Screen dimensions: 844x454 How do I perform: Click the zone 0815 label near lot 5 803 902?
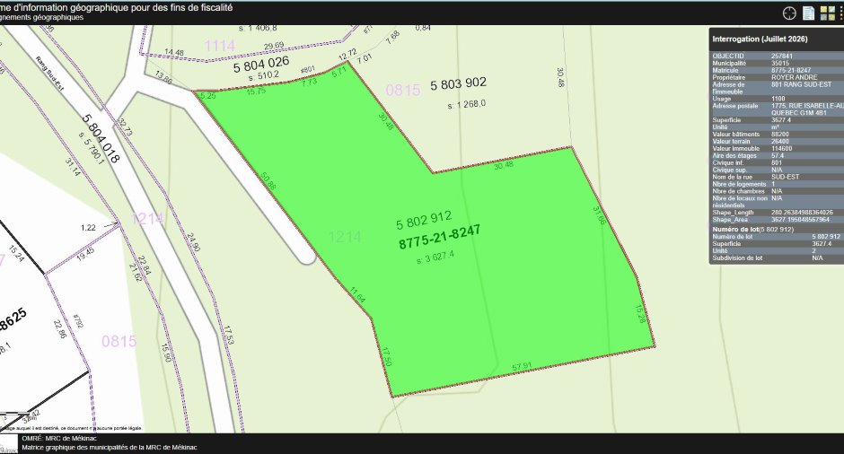coord(402,90)
